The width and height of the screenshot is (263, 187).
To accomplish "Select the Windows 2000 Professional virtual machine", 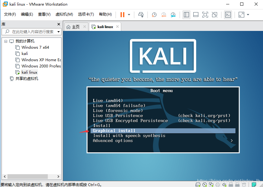I will click(41, 66).
